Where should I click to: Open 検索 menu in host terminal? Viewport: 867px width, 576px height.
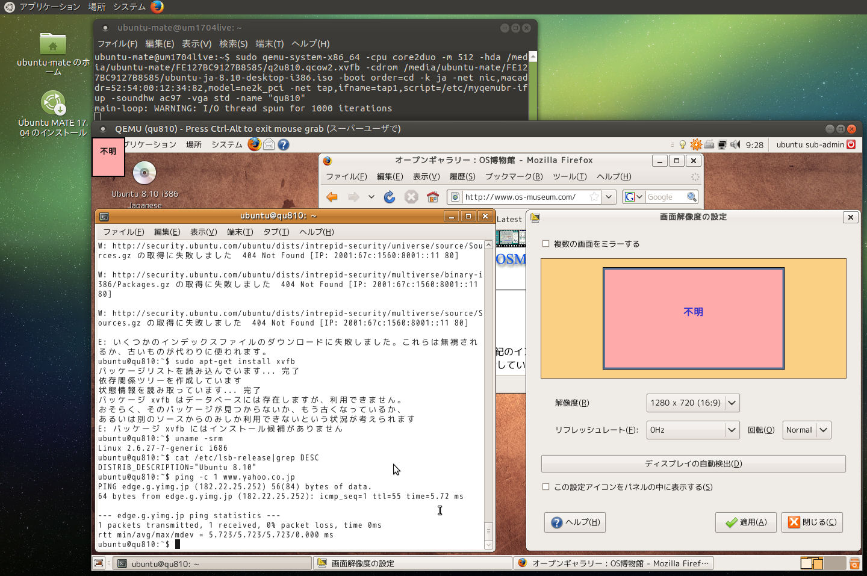234,43
